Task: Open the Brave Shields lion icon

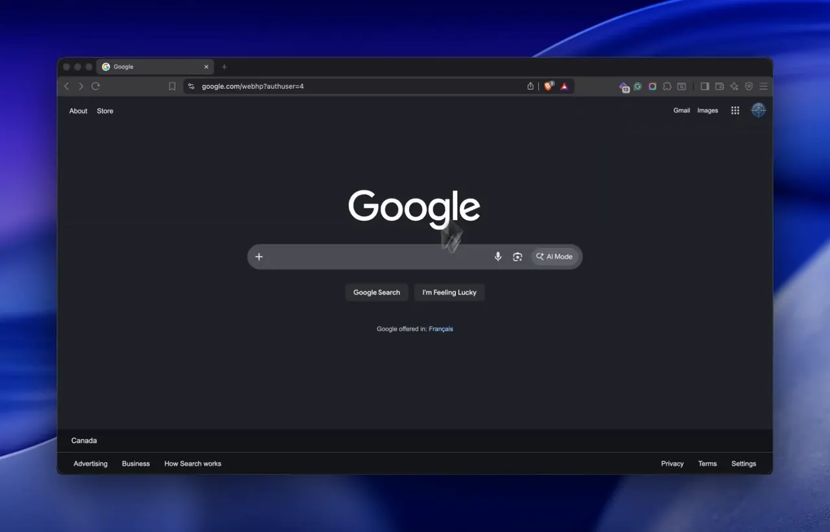Action: pyautogui.click(x=549, y=86)
